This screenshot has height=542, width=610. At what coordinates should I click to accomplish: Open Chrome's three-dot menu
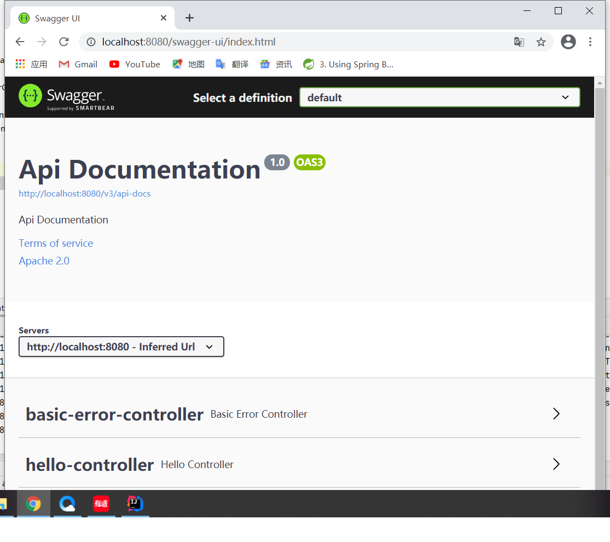coord(590,42)
